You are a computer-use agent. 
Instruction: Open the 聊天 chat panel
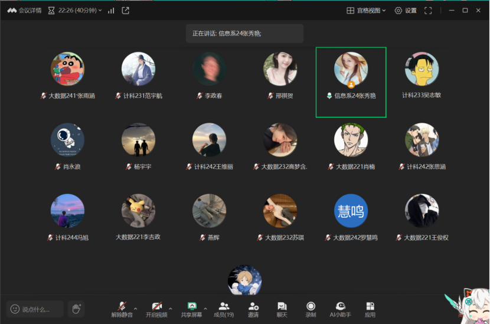point(282,309)
